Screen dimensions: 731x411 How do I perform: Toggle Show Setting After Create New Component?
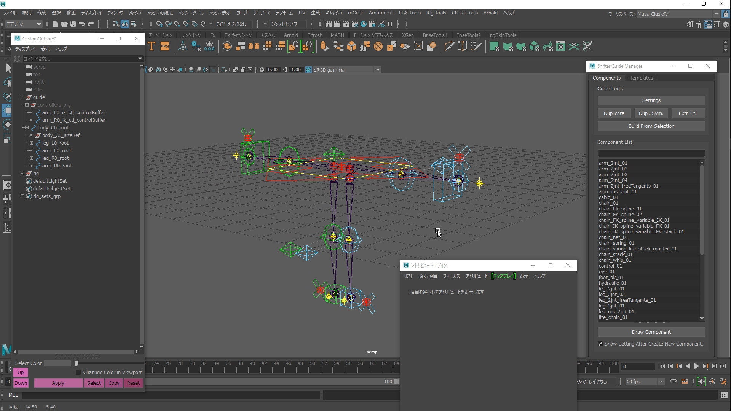(600, 344)
